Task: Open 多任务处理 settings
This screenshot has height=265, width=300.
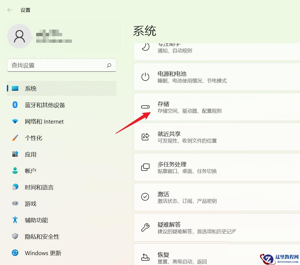Action: click(192, 167)
